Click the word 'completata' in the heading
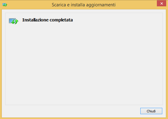 pyautogui.click(x=61, y=20)
